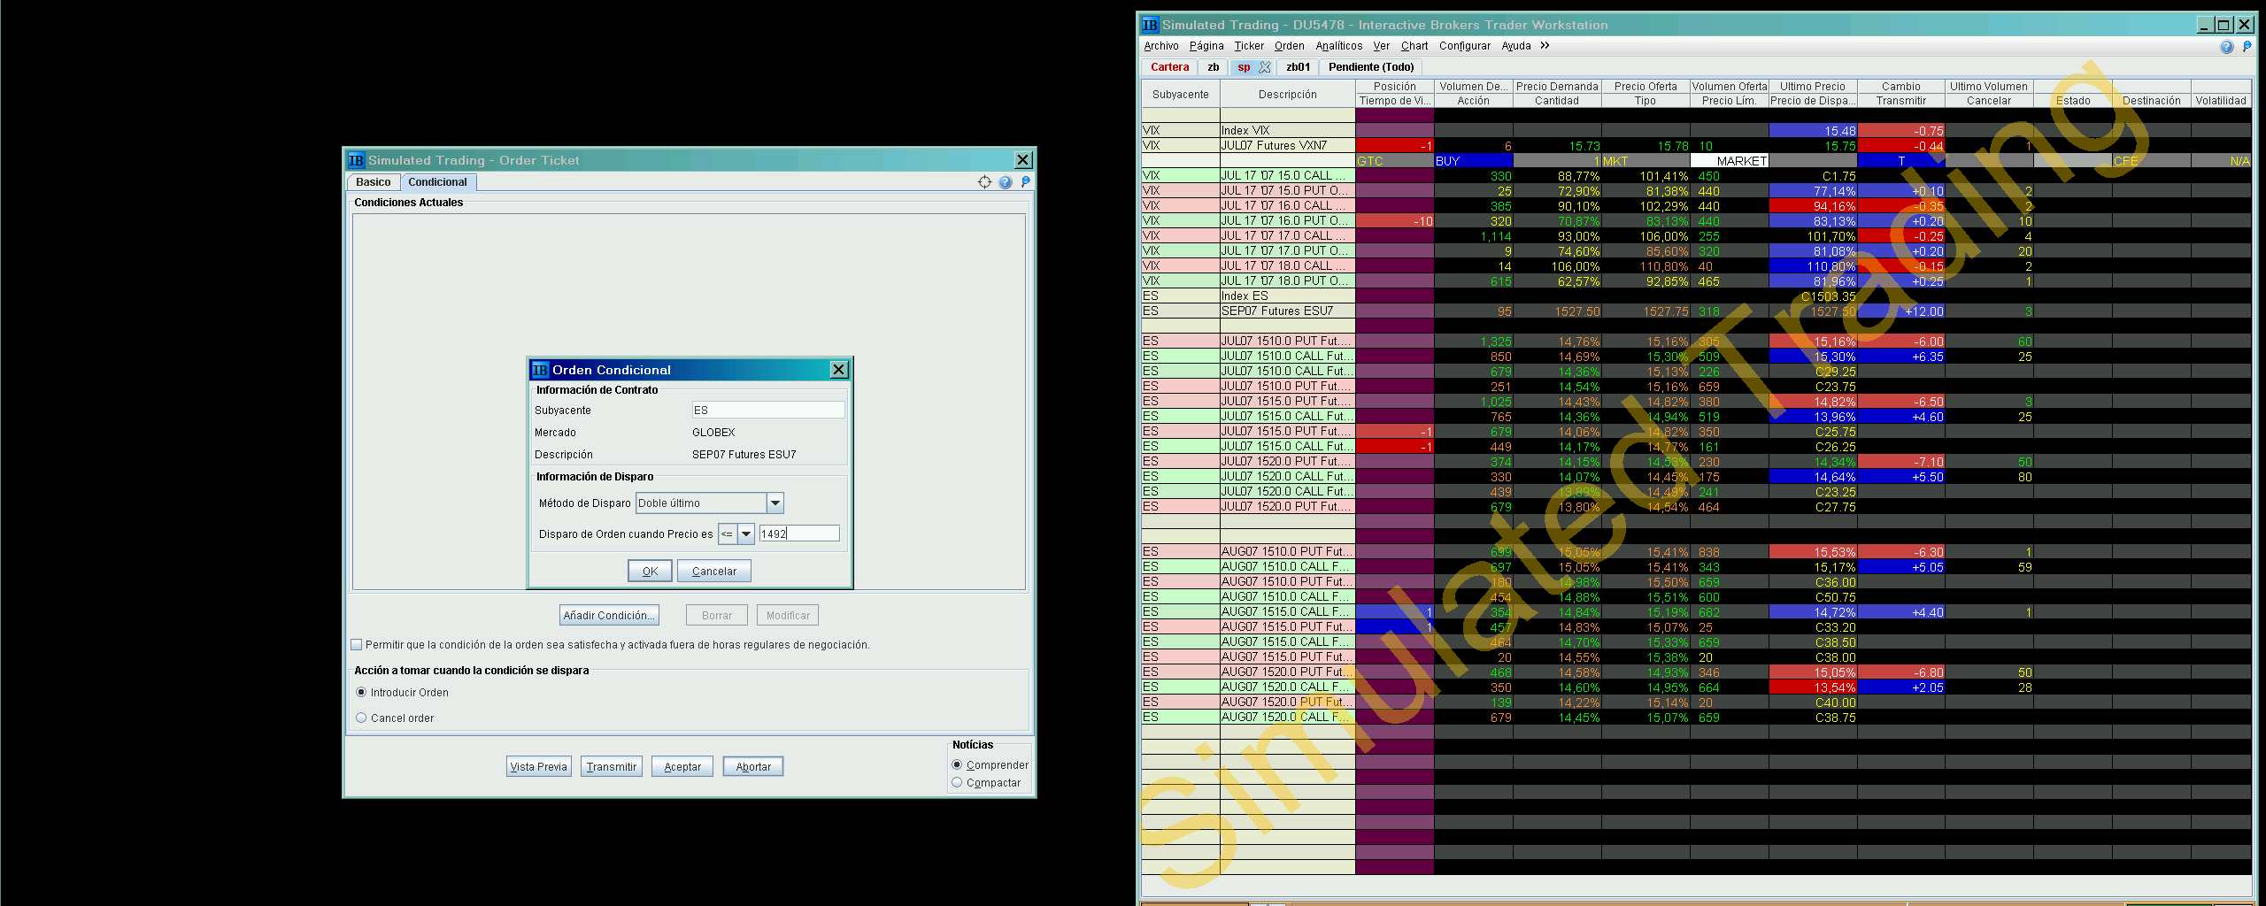Image resolution: width=2266 pixels, height=906 pixels.
Task: Open the Analíticos menu
Action: click(x=1339, y=46)
